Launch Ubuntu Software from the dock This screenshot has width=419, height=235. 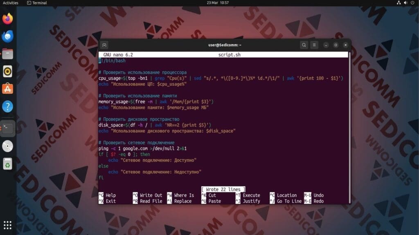click(7, 88)
